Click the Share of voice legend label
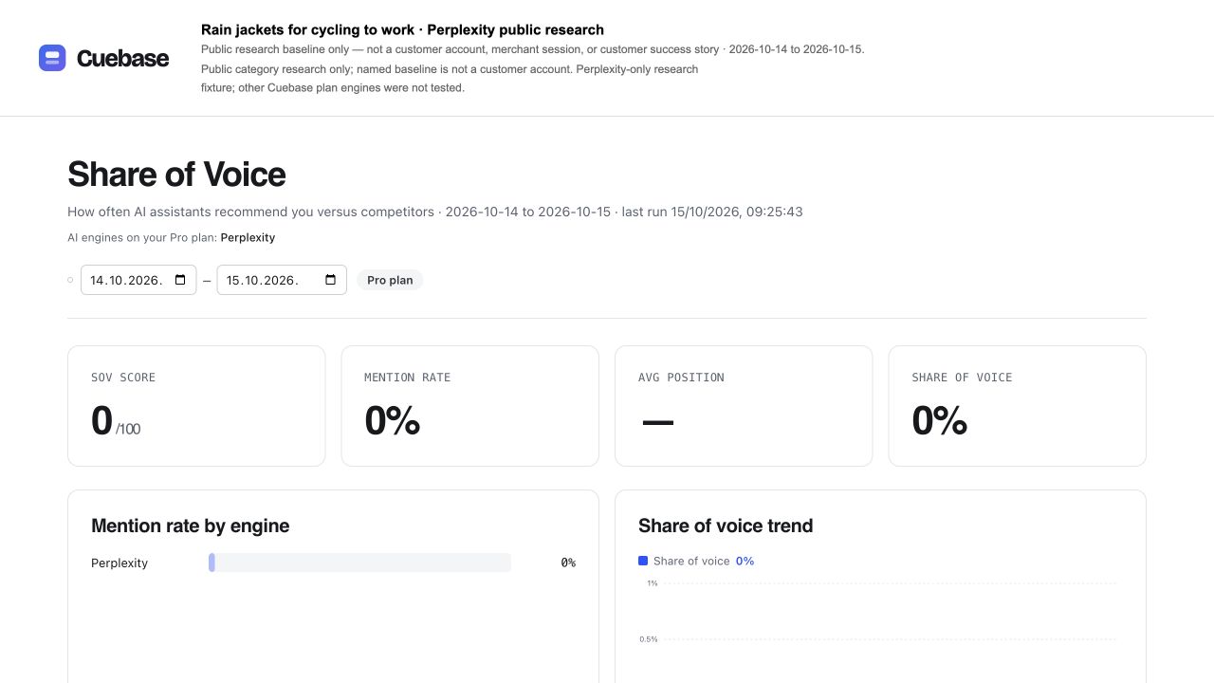The width and height of the screenshot is (1214, 683). point(691,561)
